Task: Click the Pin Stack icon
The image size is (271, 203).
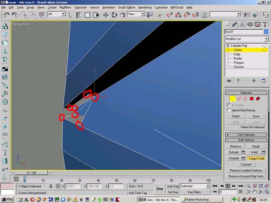Action: (x=229, y=81)
